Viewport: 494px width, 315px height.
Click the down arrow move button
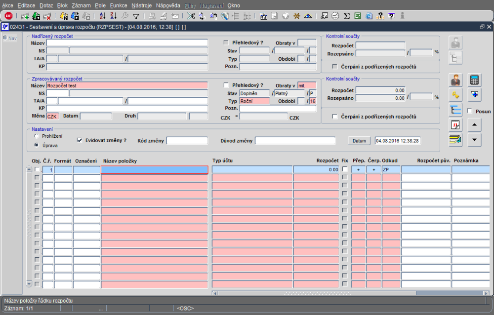coord(474,140)
